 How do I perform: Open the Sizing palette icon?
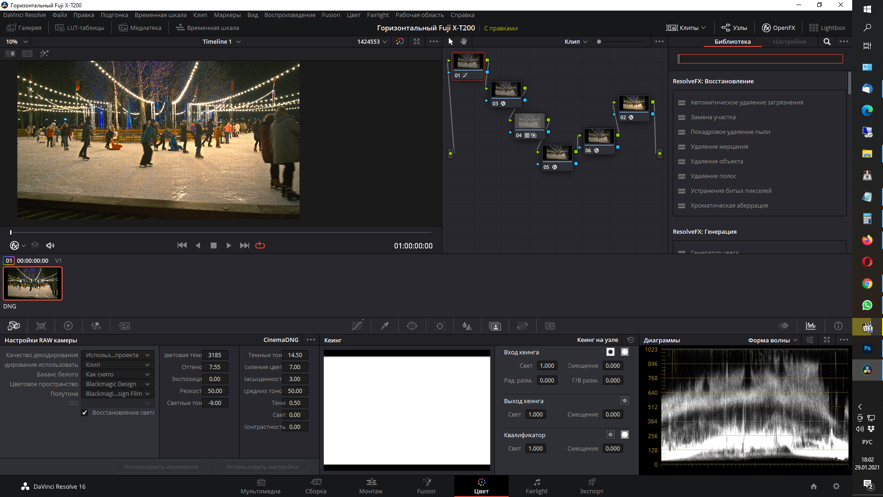[x=522, y=326]
